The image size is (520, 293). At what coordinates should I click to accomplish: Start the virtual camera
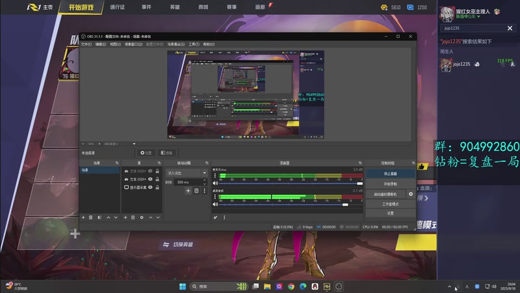tap(385, 194)
